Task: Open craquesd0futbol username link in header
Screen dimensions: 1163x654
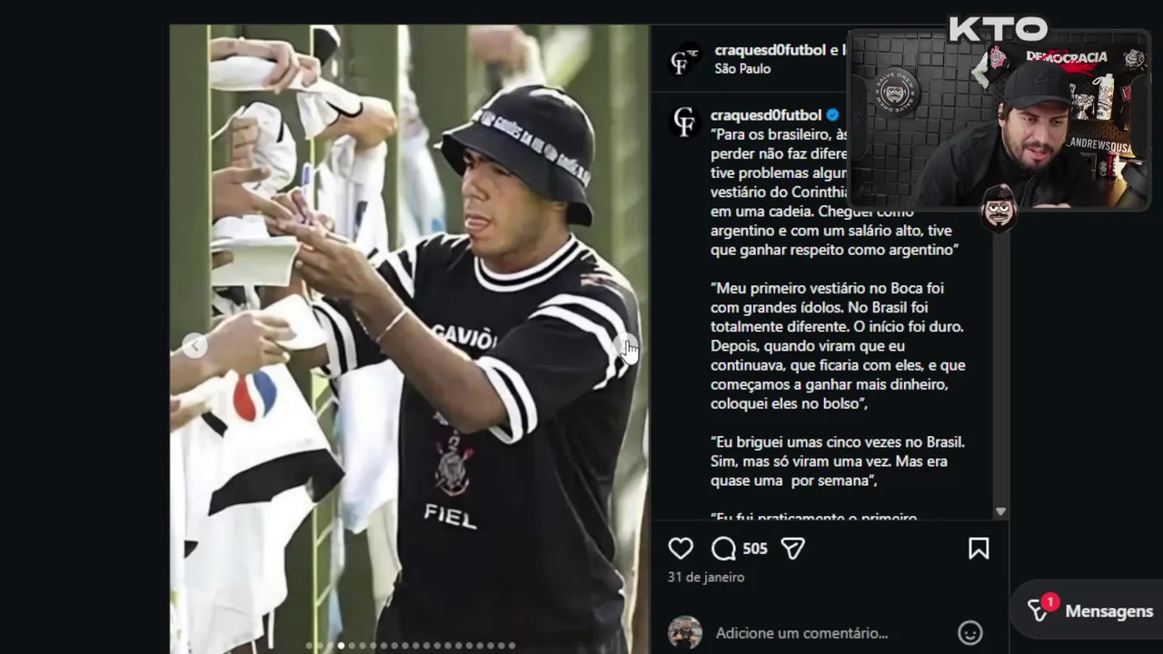Action: coord(770,50)
